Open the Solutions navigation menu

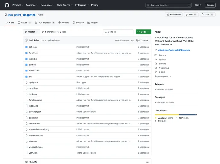(32, 5)
